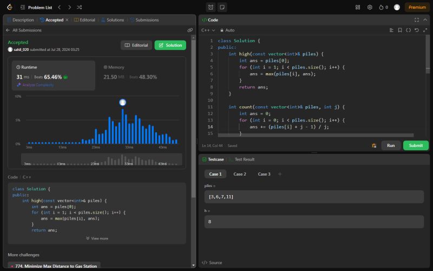
Task: Select Case 2 test case
Action: [x=240, y=174]
